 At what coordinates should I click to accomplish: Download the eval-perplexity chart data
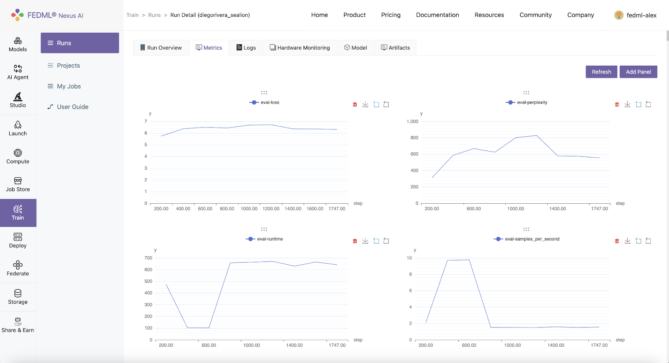(x=627, y=105)
